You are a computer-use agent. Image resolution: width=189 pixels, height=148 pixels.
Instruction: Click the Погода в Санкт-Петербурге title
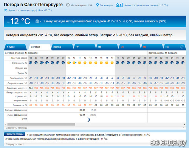click(x=33, y=5)
